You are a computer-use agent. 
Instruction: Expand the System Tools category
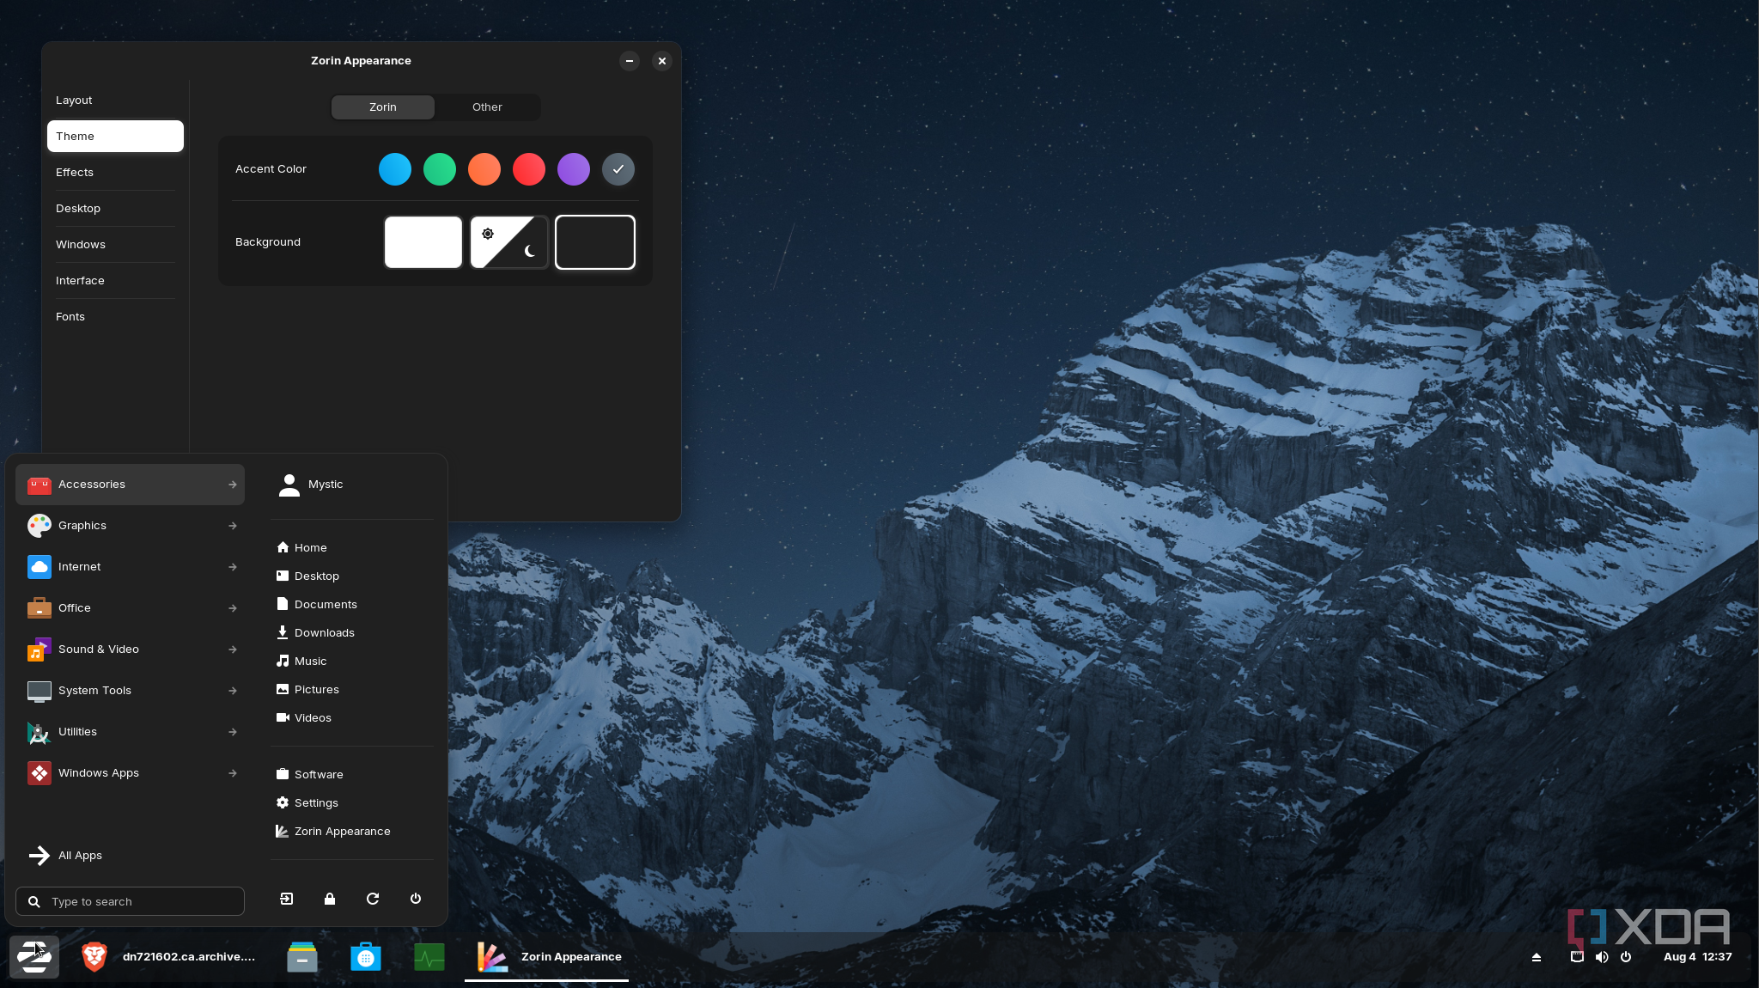[x=131, y=691]
